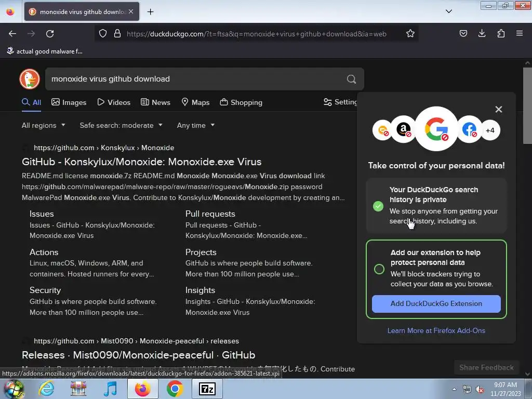Click the Amazon tracker blocked icon

(403, 129)
